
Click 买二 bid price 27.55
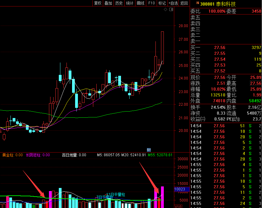220,54
